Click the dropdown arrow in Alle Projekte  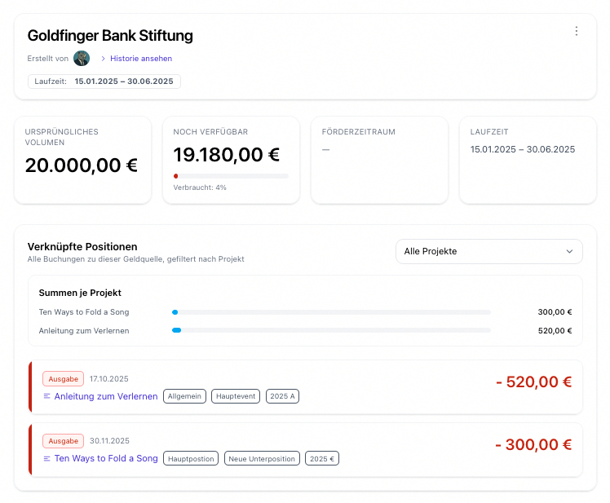click(569, 251)
